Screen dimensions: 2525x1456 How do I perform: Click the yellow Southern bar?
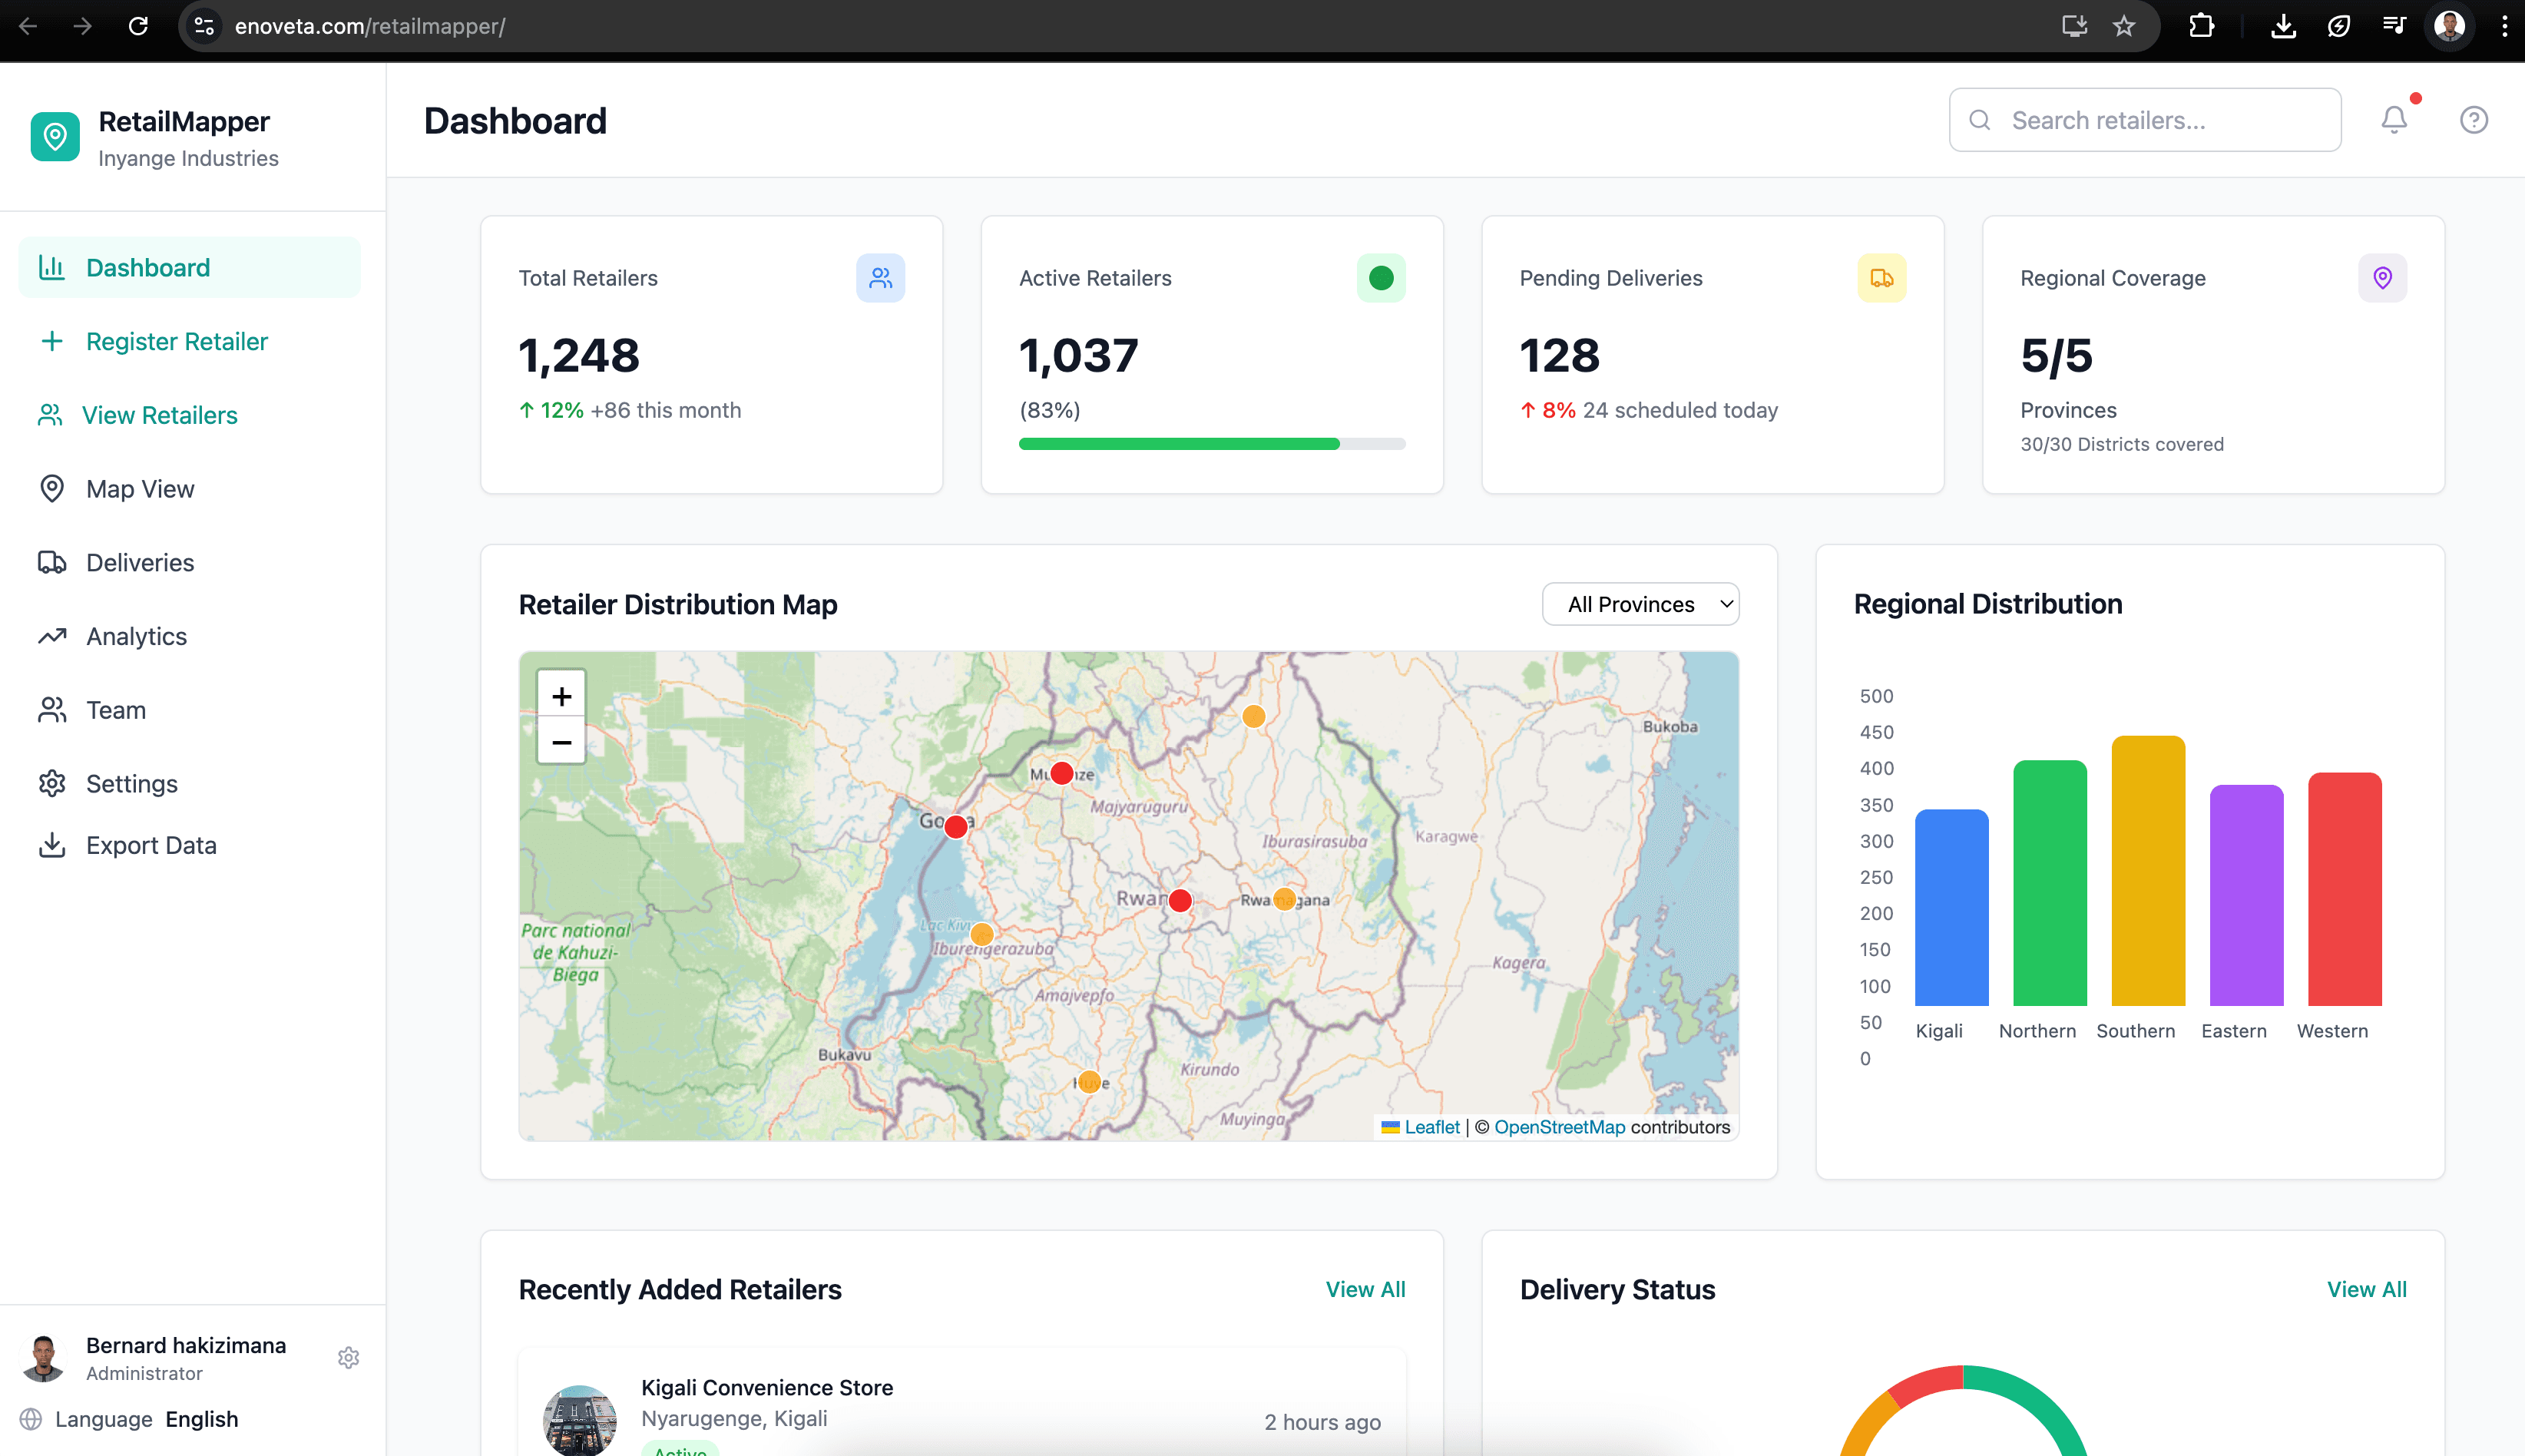coord(2148,871)
